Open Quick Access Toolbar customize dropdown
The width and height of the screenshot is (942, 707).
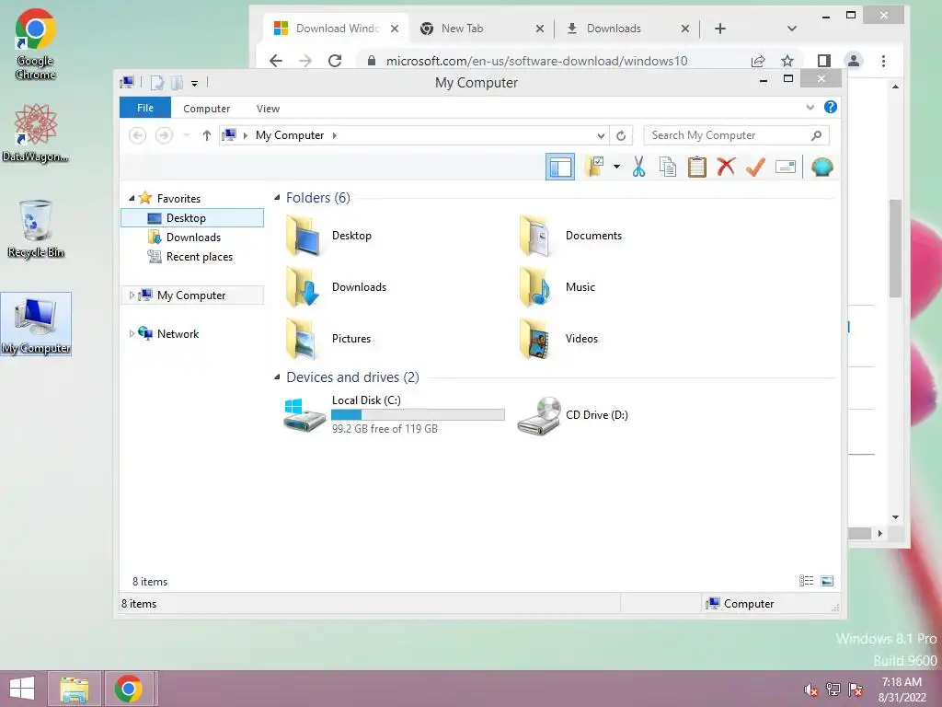tap(195, 83)
